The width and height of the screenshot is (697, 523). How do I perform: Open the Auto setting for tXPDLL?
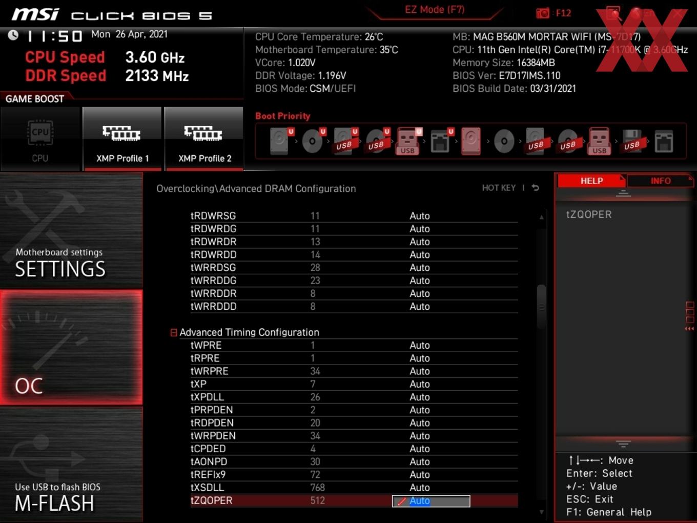(x=420, y=397)
